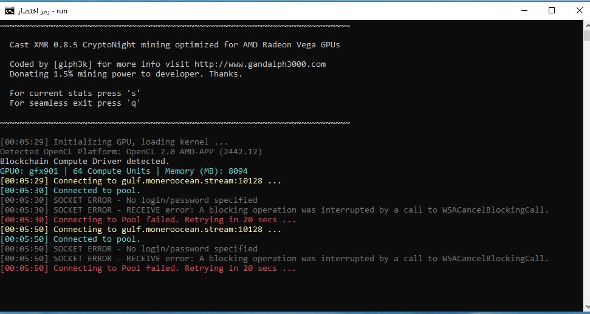Open the cmd icon system menu
Viewport: 590px width, 314px height.
tap(10, 11)
